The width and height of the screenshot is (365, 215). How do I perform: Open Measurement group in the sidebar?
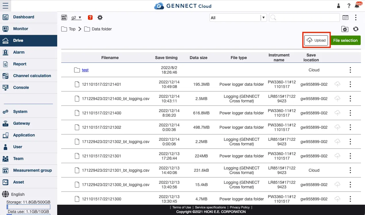tap(29, 170)
